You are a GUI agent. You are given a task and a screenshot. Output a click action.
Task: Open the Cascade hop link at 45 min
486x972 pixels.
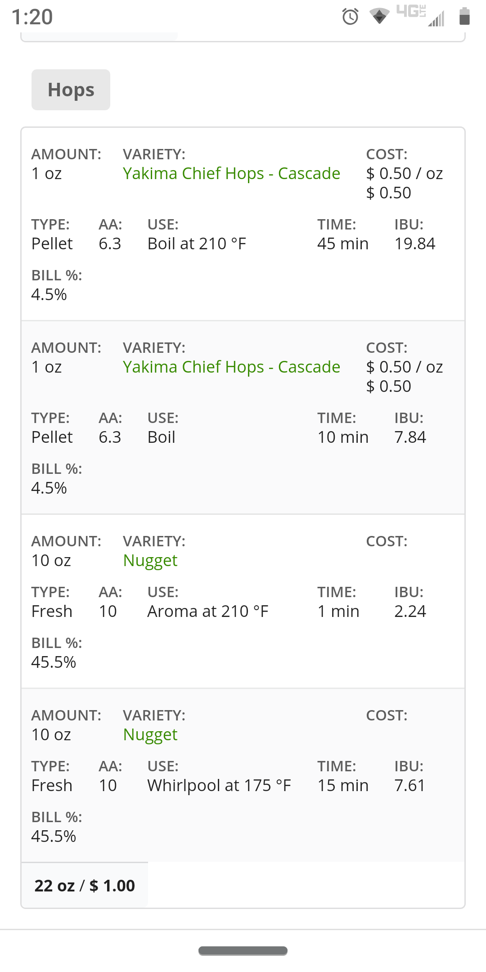pos(231,173)
